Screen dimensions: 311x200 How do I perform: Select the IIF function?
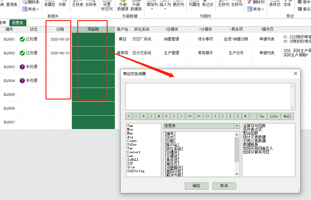130,164
